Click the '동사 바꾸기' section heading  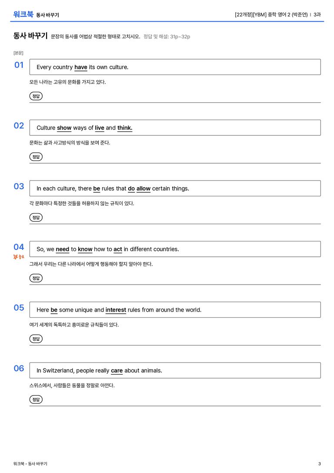(x=30, y=36)
